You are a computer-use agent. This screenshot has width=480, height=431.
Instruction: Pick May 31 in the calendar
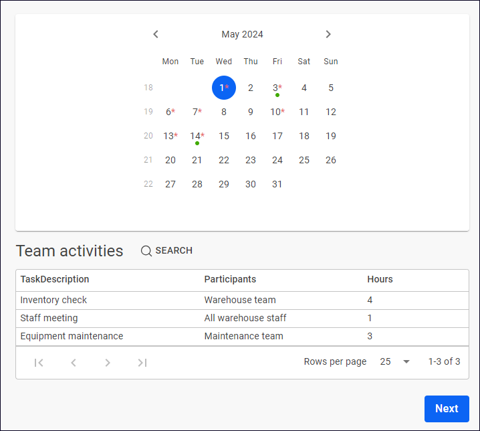(277, 184)
